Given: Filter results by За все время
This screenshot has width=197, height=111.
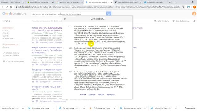Looking at the screenshot, I should [x=8, y=28].
